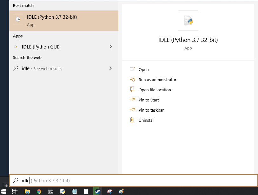Click the 'Best match' heading
Screen dimensions: 258x195
click(23, 6)
